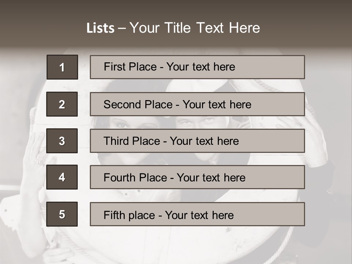This screenshot has width=352, height=264.
Task: Click the word 'Third' in the list
Action: tap(117, 141)
